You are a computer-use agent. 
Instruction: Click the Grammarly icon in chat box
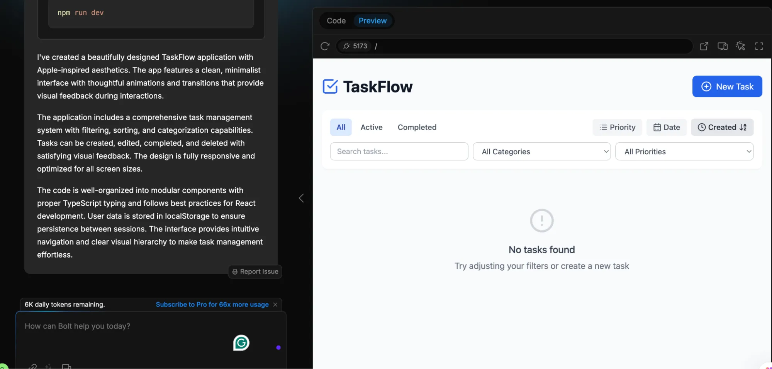tap(241, 343)
